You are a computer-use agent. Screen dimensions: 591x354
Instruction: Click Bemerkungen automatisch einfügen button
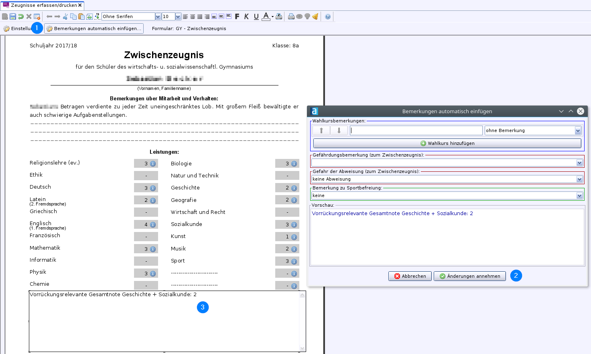tap(94, 28)
